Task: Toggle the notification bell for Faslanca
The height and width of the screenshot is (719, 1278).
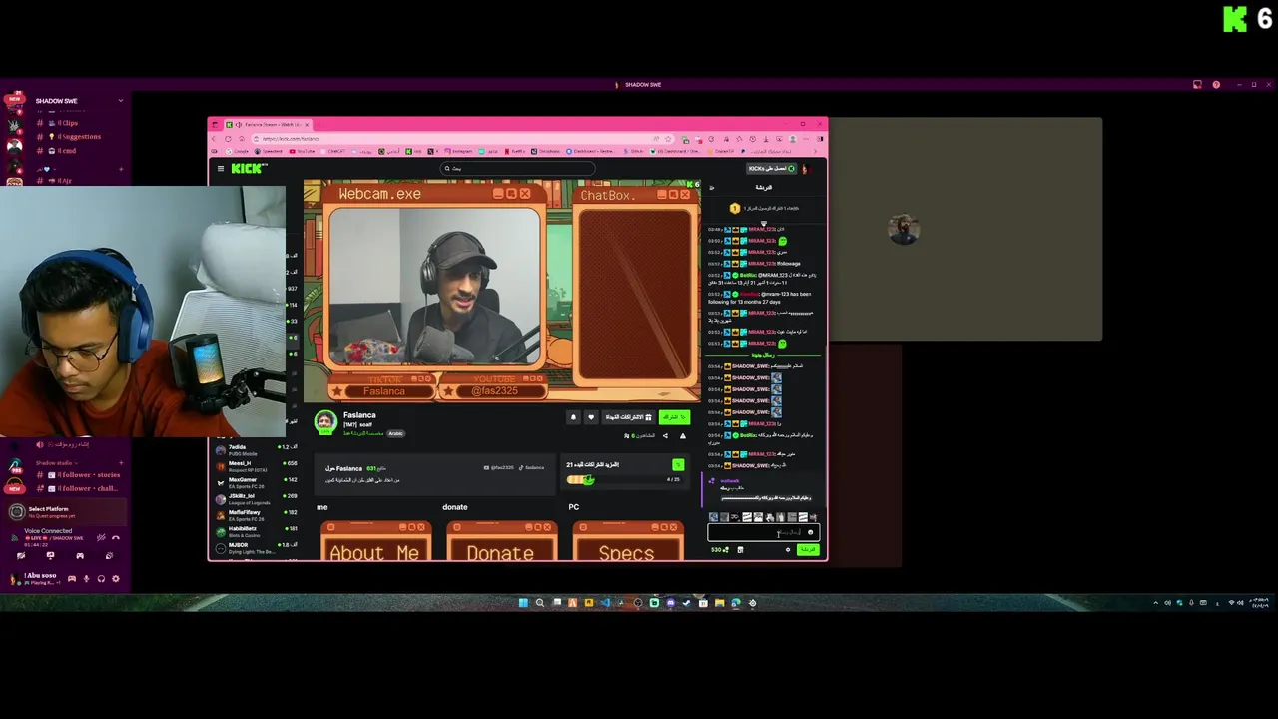Action: point(573,417)
